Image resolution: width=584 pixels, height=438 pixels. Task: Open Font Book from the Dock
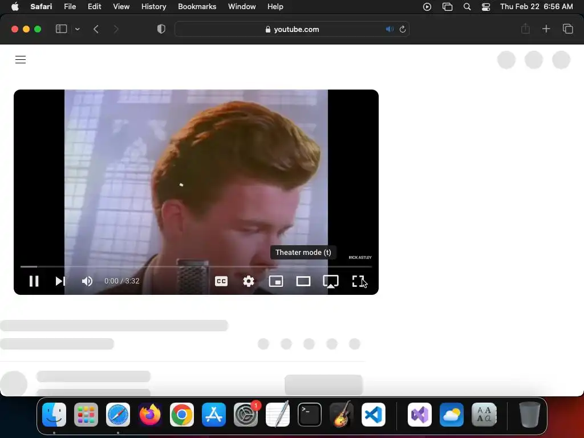coord(484,415)
